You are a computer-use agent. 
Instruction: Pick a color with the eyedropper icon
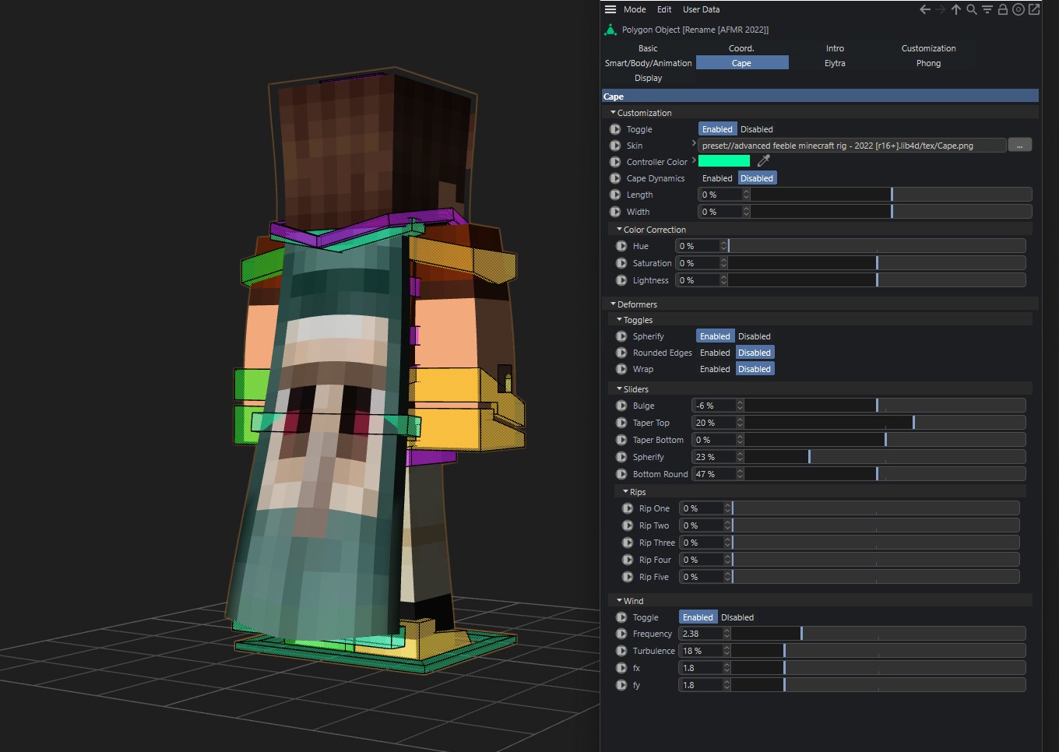(763, 161)
